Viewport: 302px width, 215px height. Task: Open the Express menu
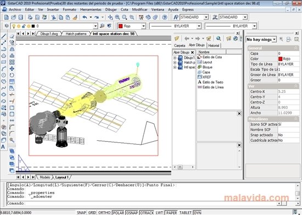(188, 9)
